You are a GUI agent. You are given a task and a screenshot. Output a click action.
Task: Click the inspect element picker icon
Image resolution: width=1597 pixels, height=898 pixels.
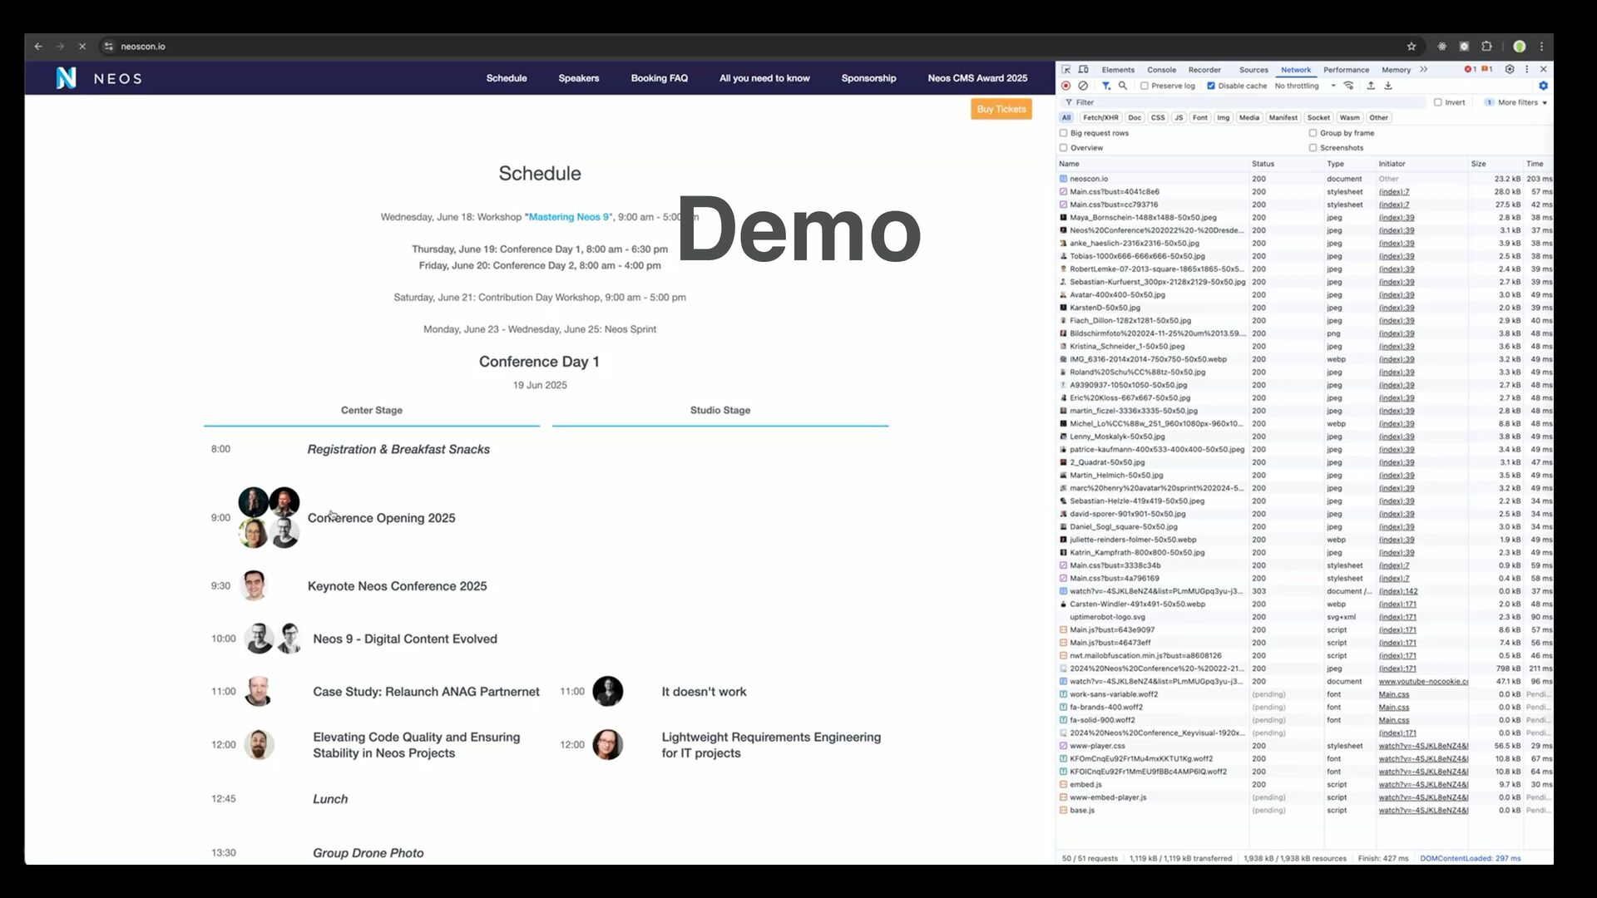pyautogui.click(x=1066, y=70)
